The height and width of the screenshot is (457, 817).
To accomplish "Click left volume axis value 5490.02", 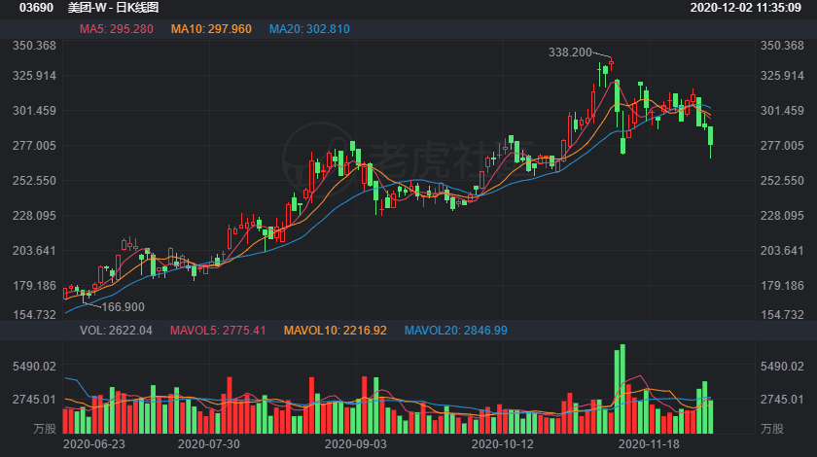I will [x=34, y=367].
